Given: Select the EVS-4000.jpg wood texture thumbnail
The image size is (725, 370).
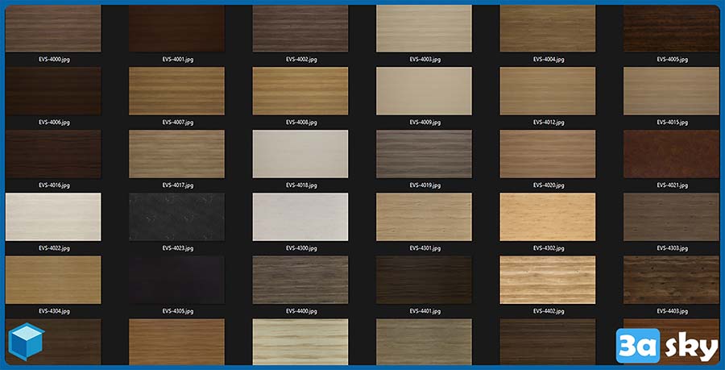Looking at the screenshot, I should click(53, 29).
